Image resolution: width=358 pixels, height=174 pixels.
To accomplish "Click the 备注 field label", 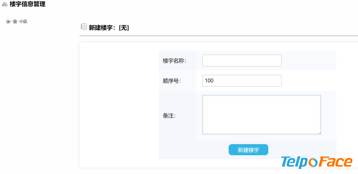I will click(x=169, y=116).
